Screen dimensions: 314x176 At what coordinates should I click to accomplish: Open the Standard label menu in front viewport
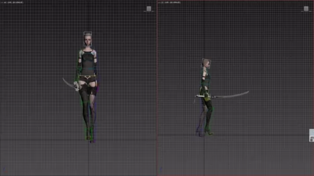click(10, 3)
